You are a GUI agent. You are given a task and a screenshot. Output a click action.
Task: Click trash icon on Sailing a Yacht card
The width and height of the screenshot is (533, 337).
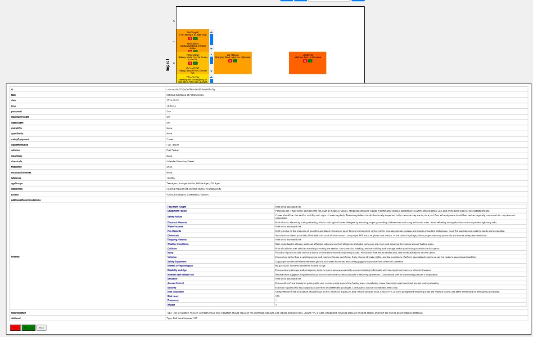[x=190, y=63]
